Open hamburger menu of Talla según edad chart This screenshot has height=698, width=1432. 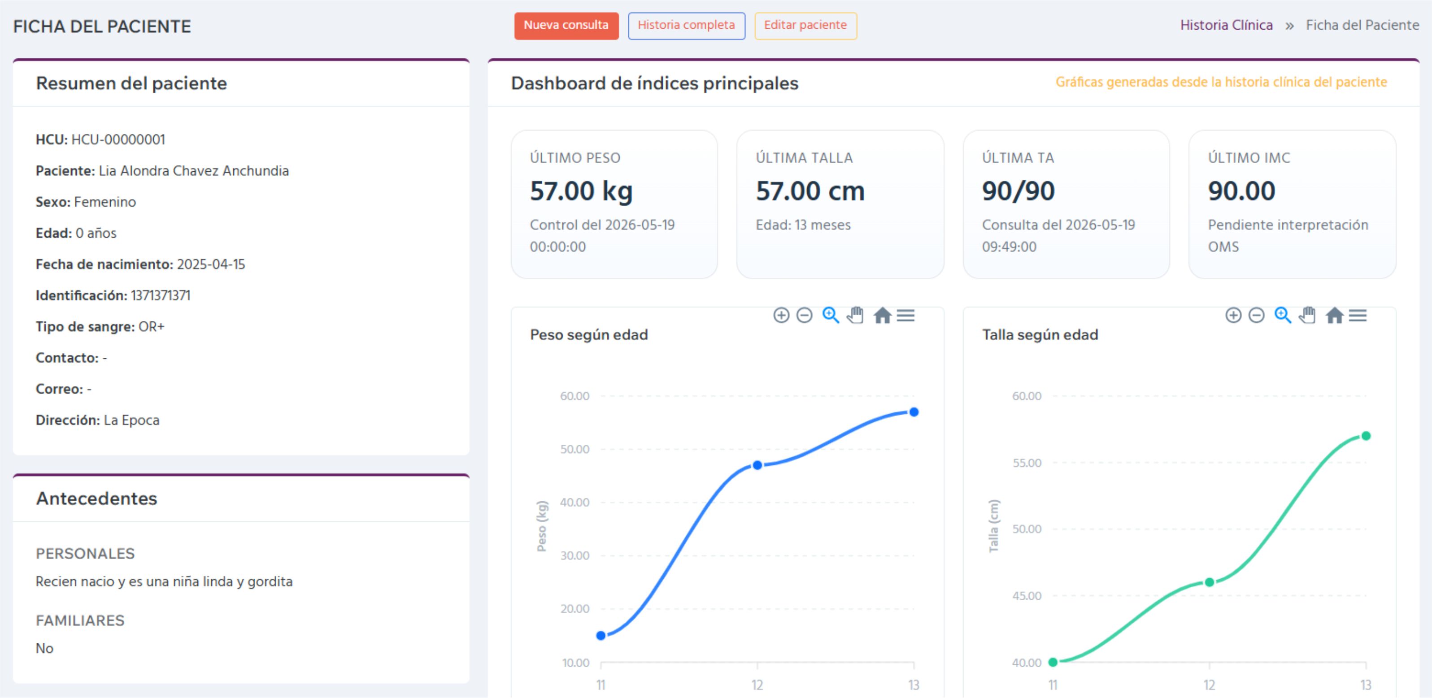click(x=1358, y=316)
